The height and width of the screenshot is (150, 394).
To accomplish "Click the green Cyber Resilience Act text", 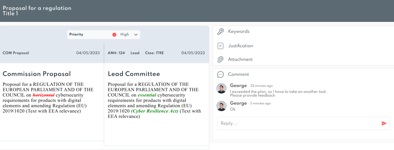I will tap(155, 111).
